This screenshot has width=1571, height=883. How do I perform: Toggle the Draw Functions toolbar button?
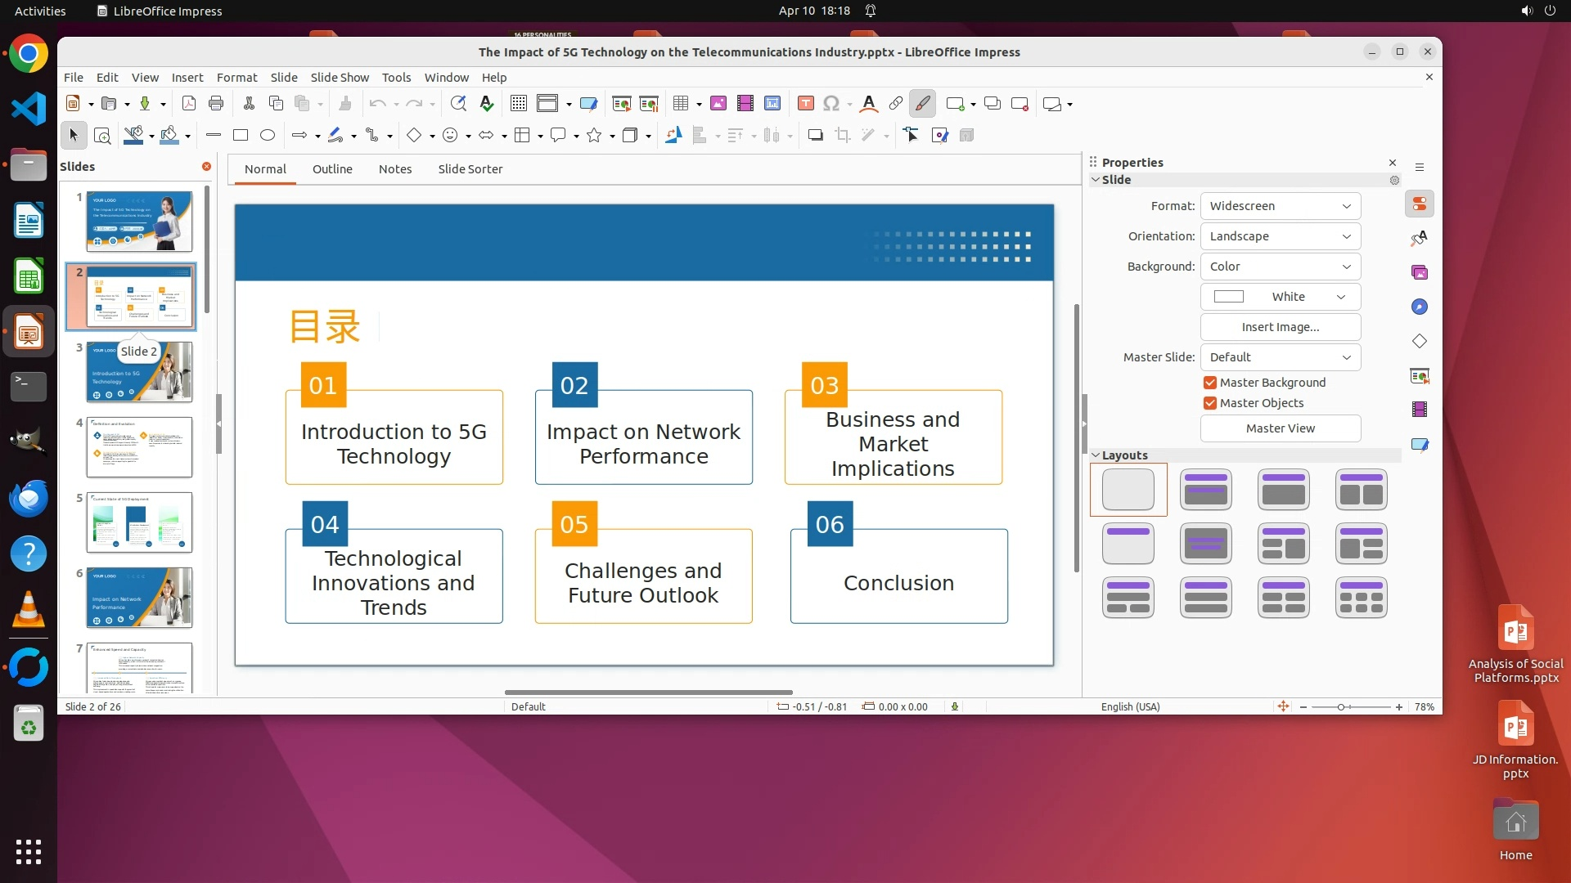click(x=922, y=104)
